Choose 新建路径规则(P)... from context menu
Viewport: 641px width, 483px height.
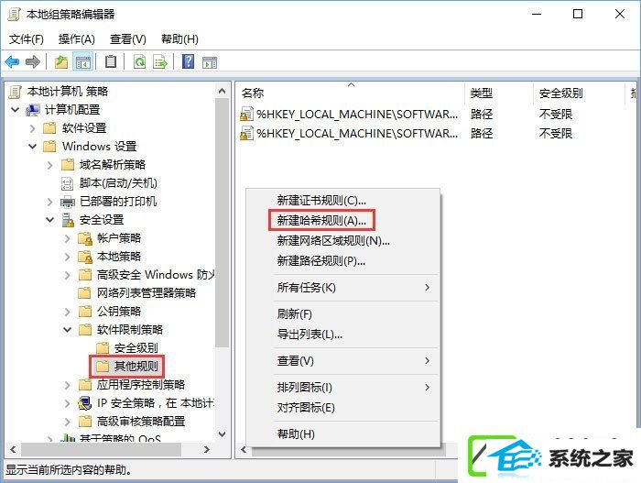321,260
